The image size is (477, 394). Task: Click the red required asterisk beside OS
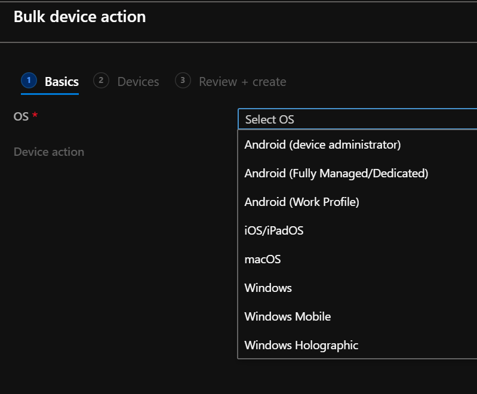(x=35, y=116)
